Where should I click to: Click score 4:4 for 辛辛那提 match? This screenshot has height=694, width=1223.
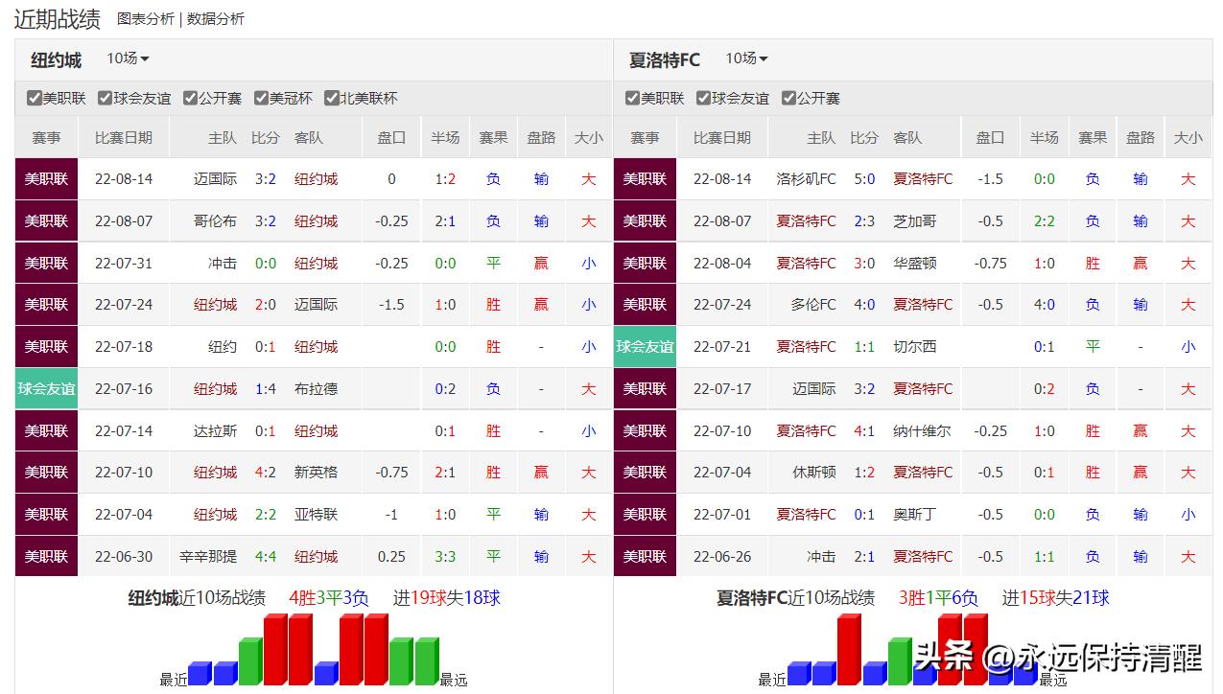[x=266, y=557]
